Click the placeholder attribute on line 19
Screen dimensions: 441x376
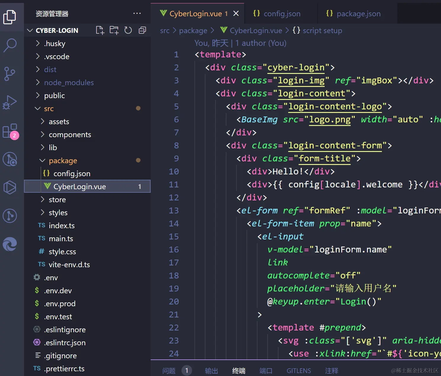pyautogui.click(x=296, y=289)
